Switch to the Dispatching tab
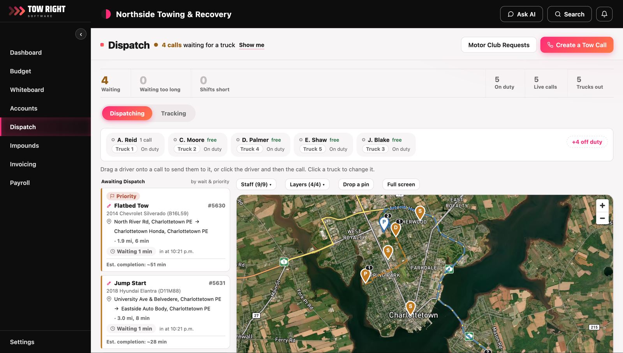Image resolution: width=623 pixels, height=353 pixels. click(x=127, y=113)
